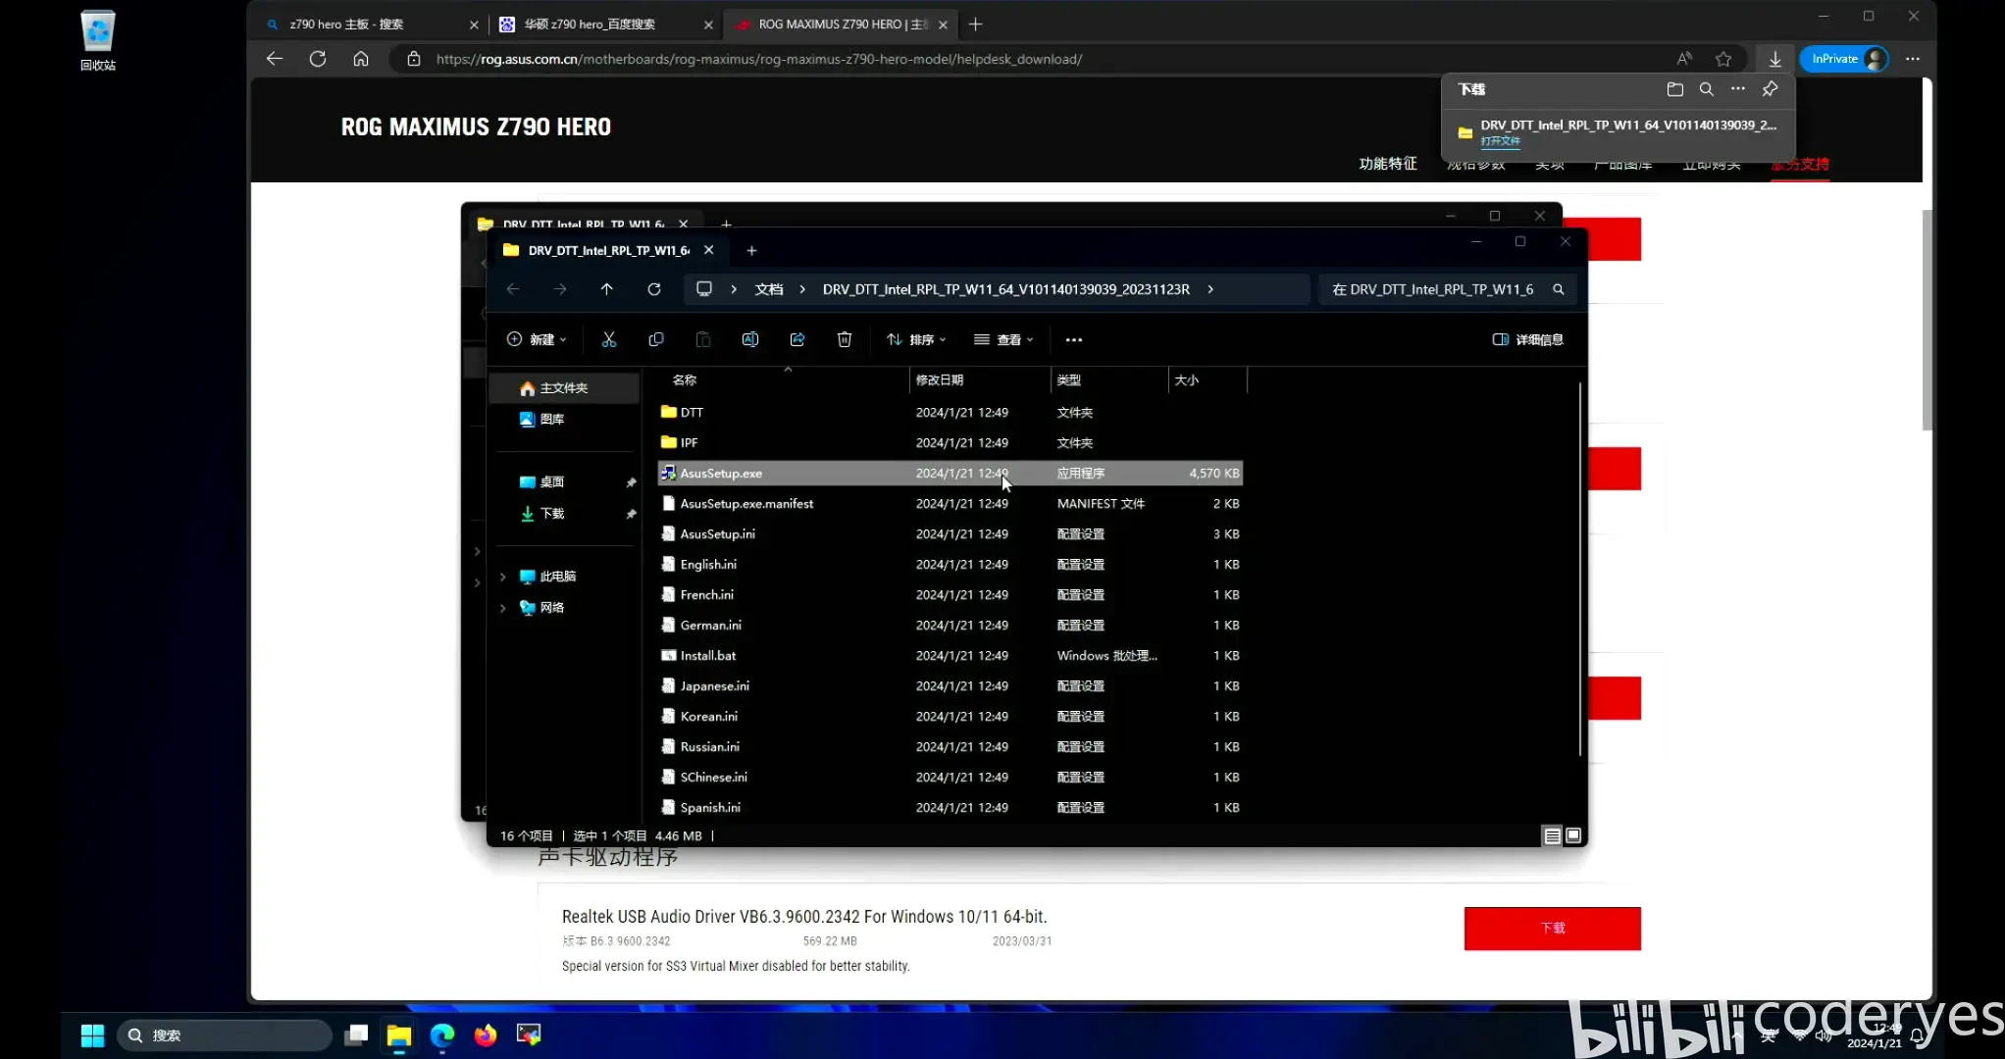The image size is (2005, 1059).
Task: Click the Copy icon in Explorer toolbar
Action: pyautogui.click(x=656, y=339)
